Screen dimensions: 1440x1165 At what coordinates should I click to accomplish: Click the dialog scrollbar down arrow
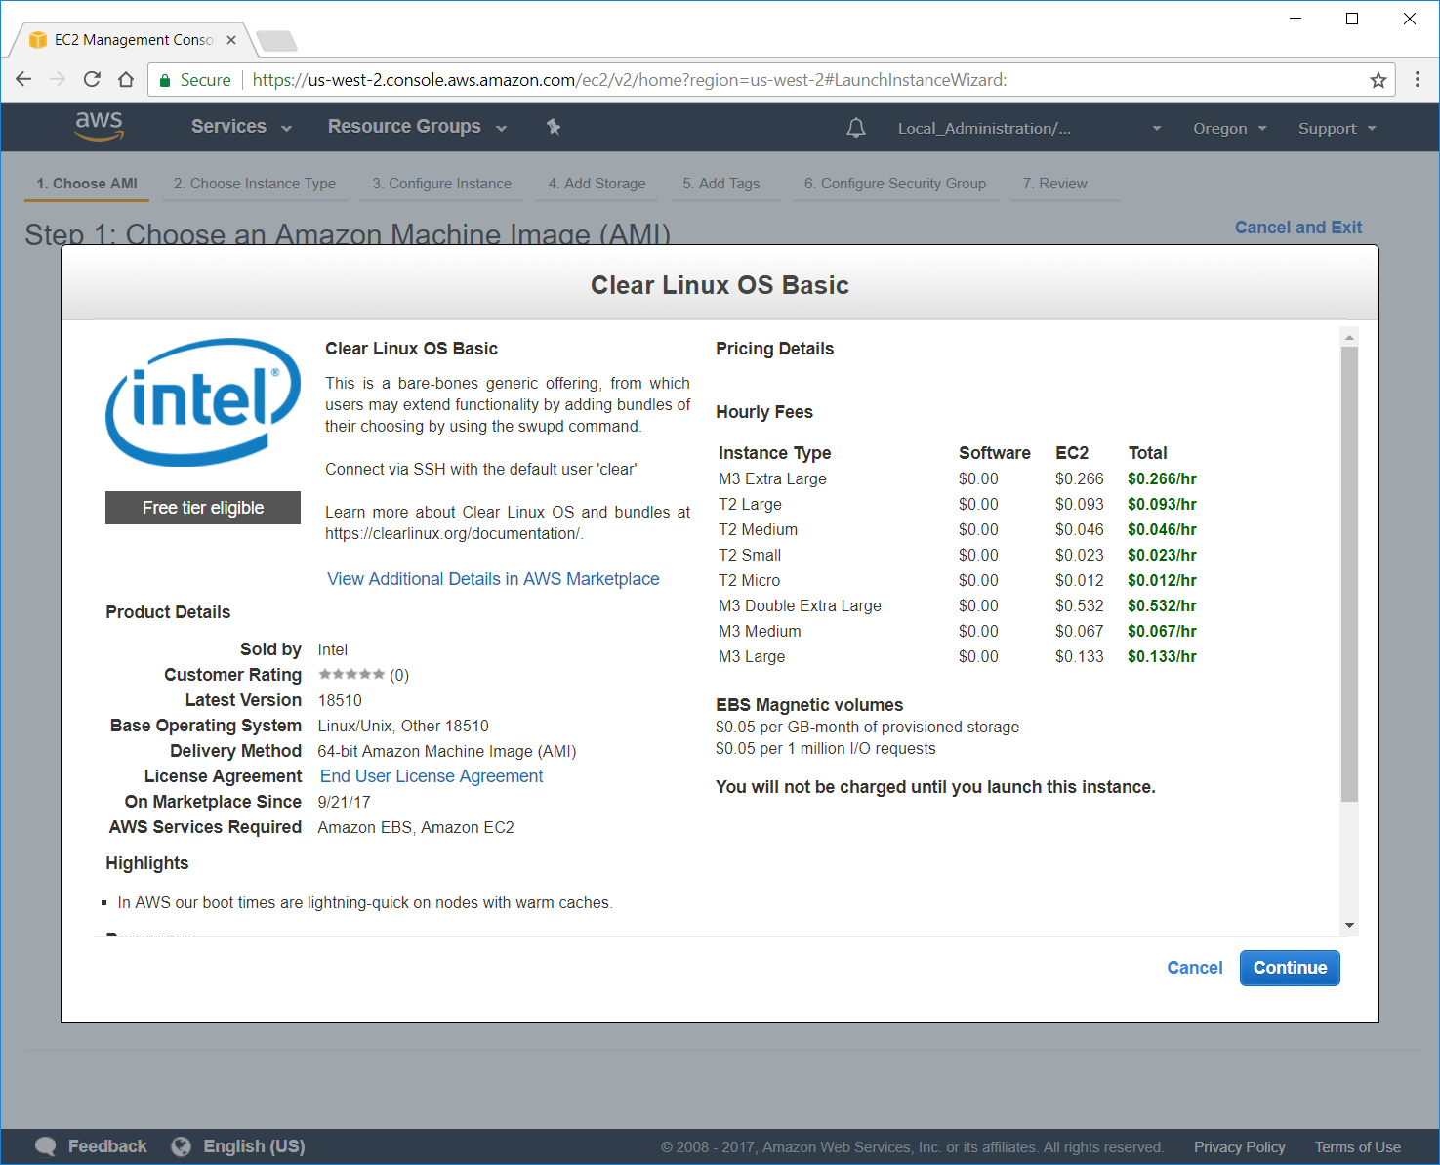pos(1349,925)
